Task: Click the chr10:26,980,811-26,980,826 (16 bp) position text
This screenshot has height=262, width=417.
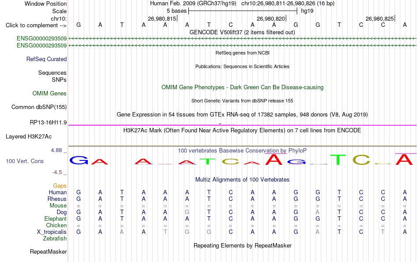Action: pos(288,4)
